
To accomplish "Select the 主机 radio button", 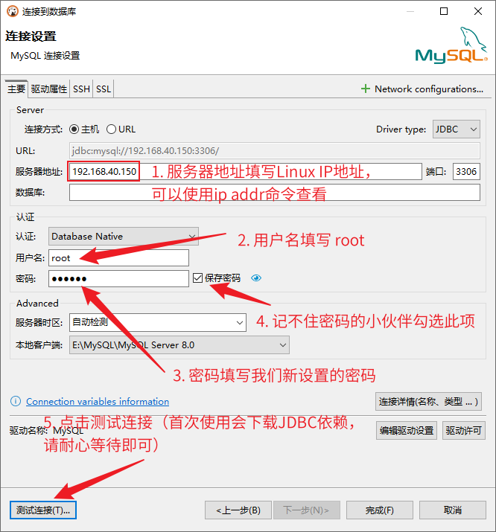I will 74,129.
